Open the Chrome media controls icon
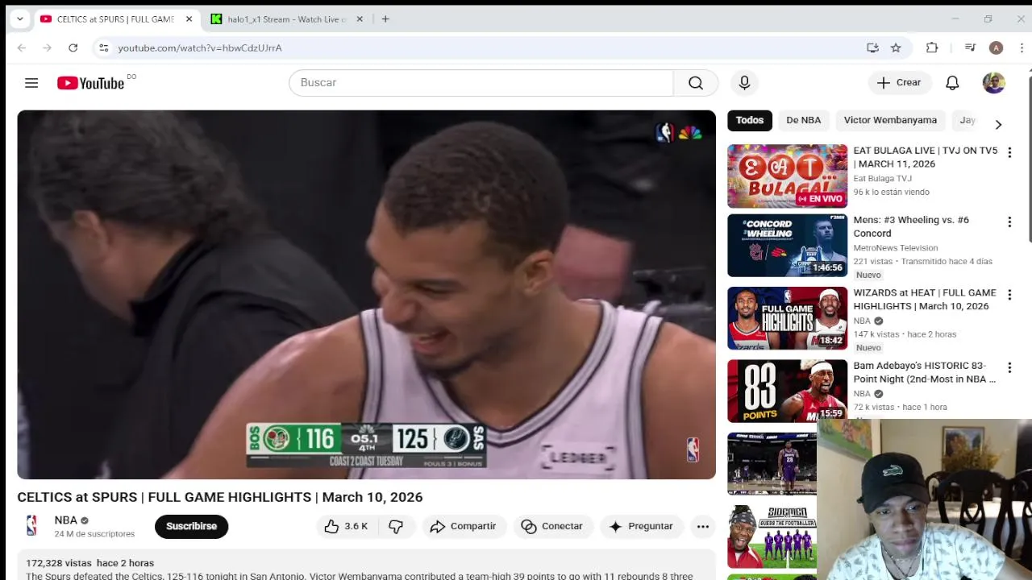This screenshot has height=580, width=1032. click(970, 48)
